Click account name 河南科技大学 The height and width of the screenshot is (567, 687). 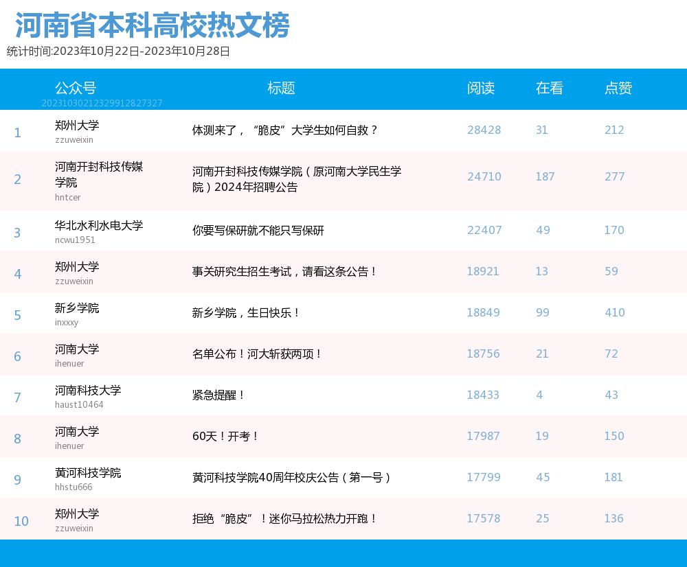[x=88, y=390]
